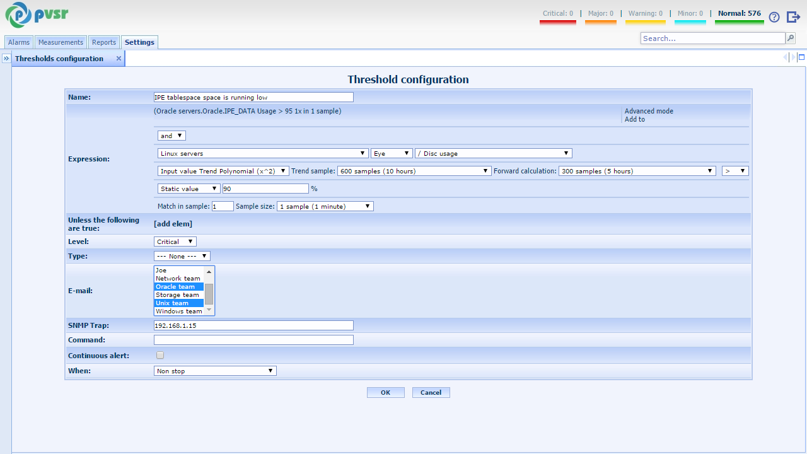
Task: Close the Thresholds configuration tab
Action: 119,59
